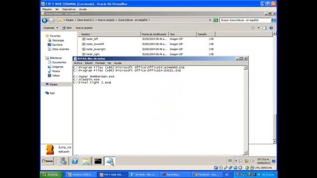Expand the arrow before Equipo breadcrumb

pos(64,20)
